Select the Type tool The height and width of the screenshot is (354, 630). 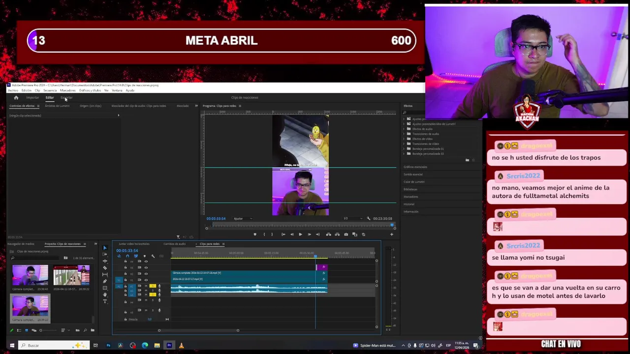point(105,301)
